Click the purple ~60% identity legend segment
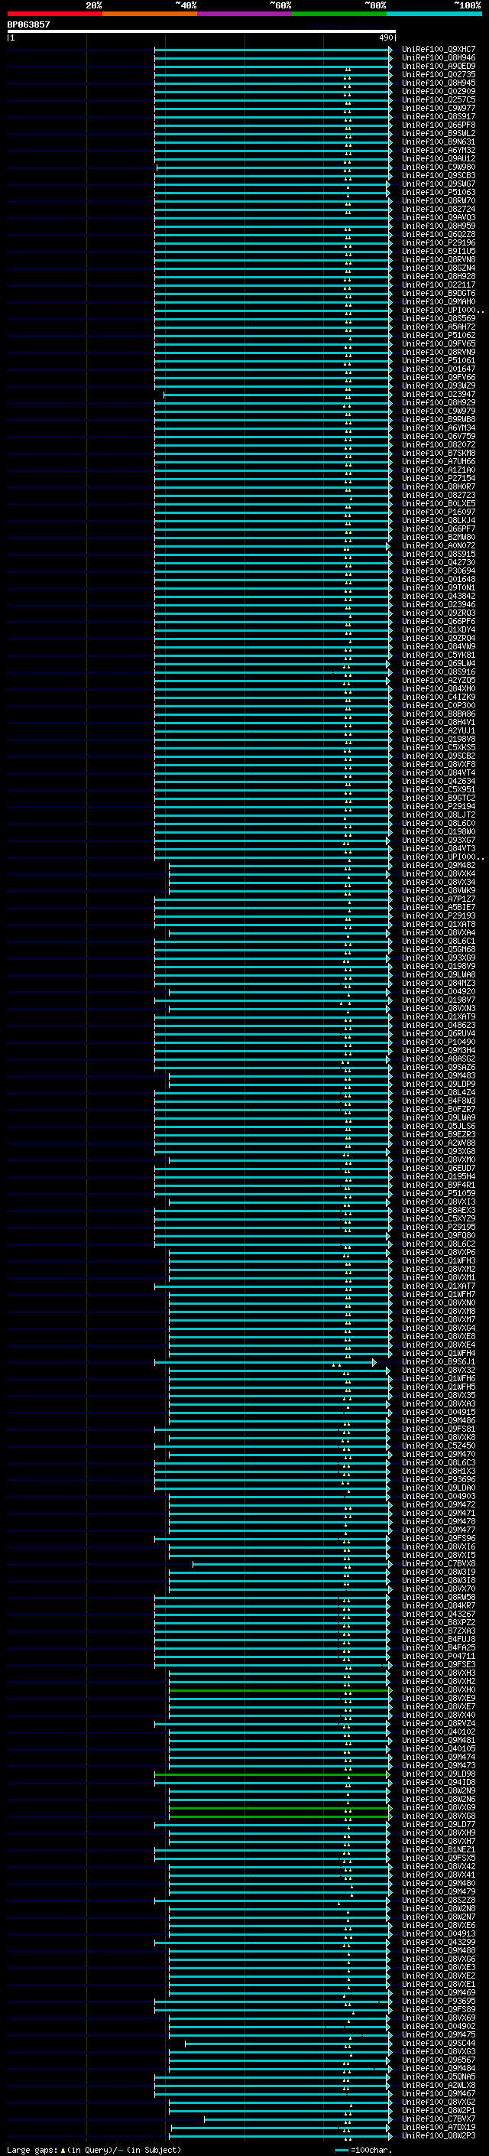 pos(245,14)
